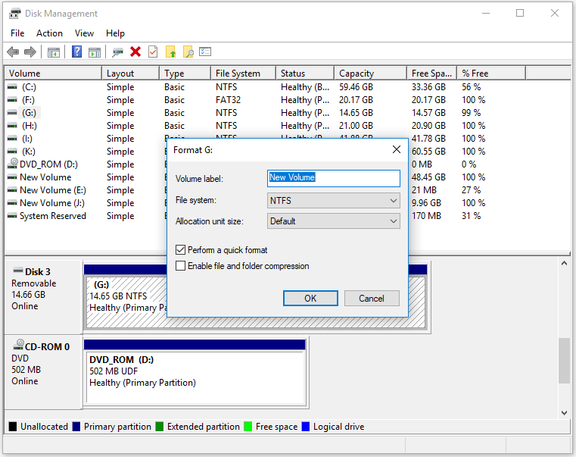The height and width of the screenshot is (457, 576).
Task: Sort by the Capacity column header
Action: (370, 74)
